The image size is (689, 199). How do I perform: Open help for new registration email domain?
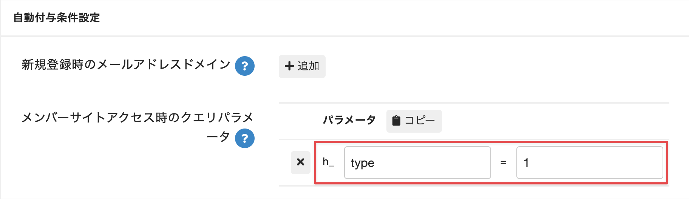coord(245,66)
